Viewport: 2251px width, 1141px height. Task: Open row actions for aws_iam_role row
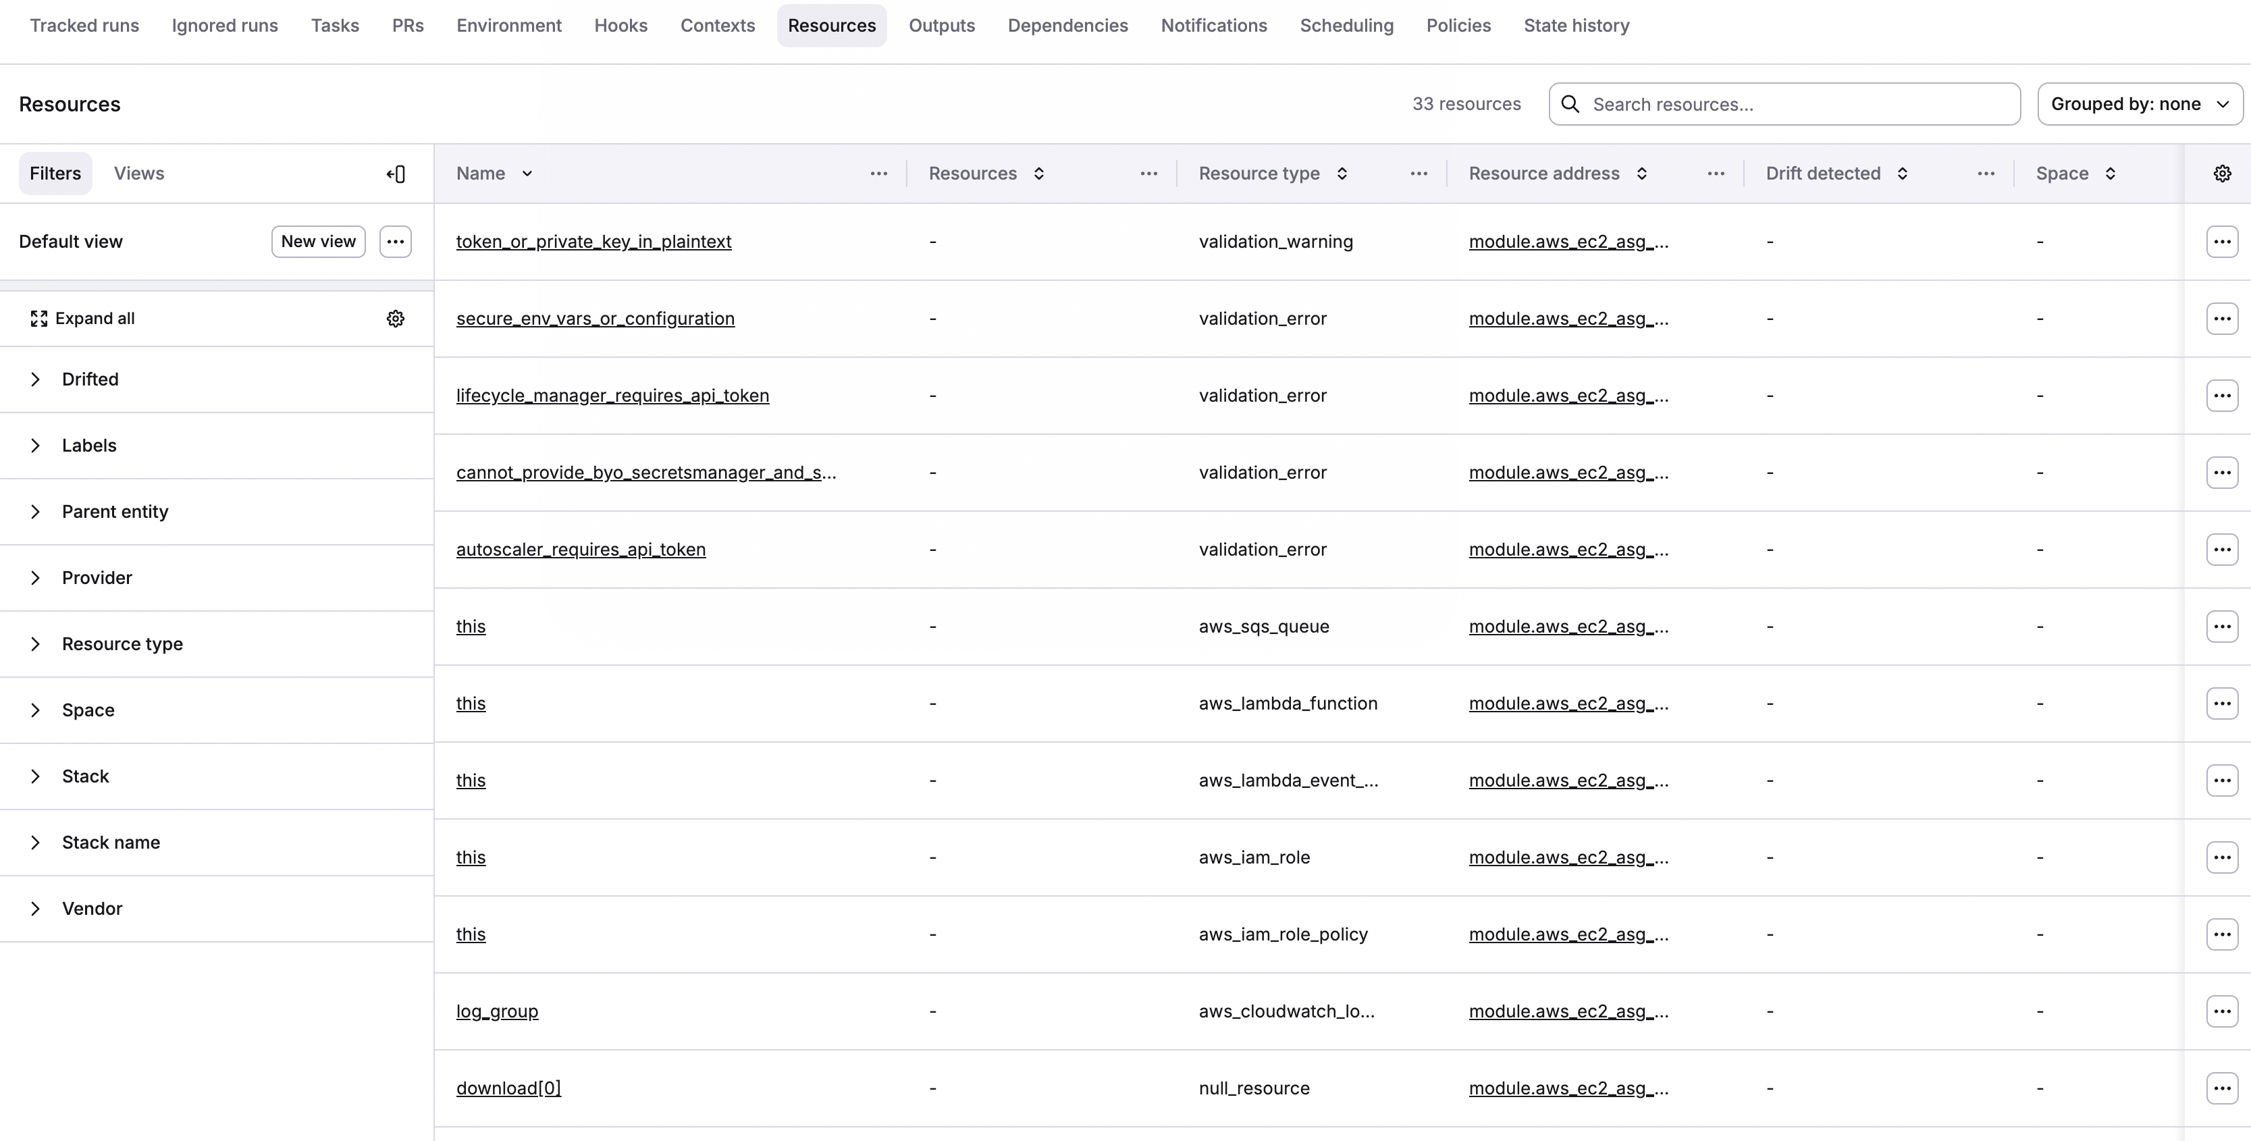click(x=2222, y=857)
